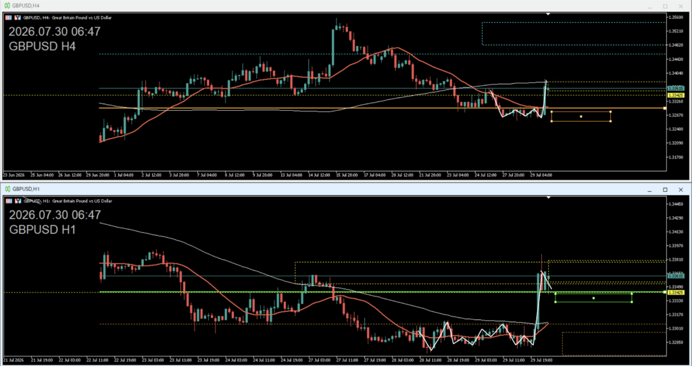Click '23 Jun 2026' on H4 time axis
Viewport: 692px width, 366px height.
click(12, 175)
